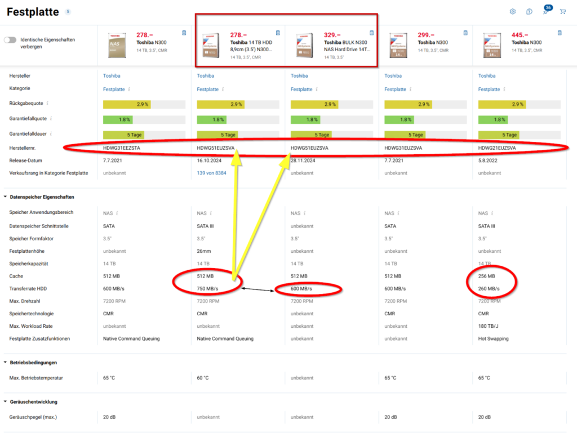Click the category info icon in the 299.– column

pyautogui.click(x=411, y=90)
